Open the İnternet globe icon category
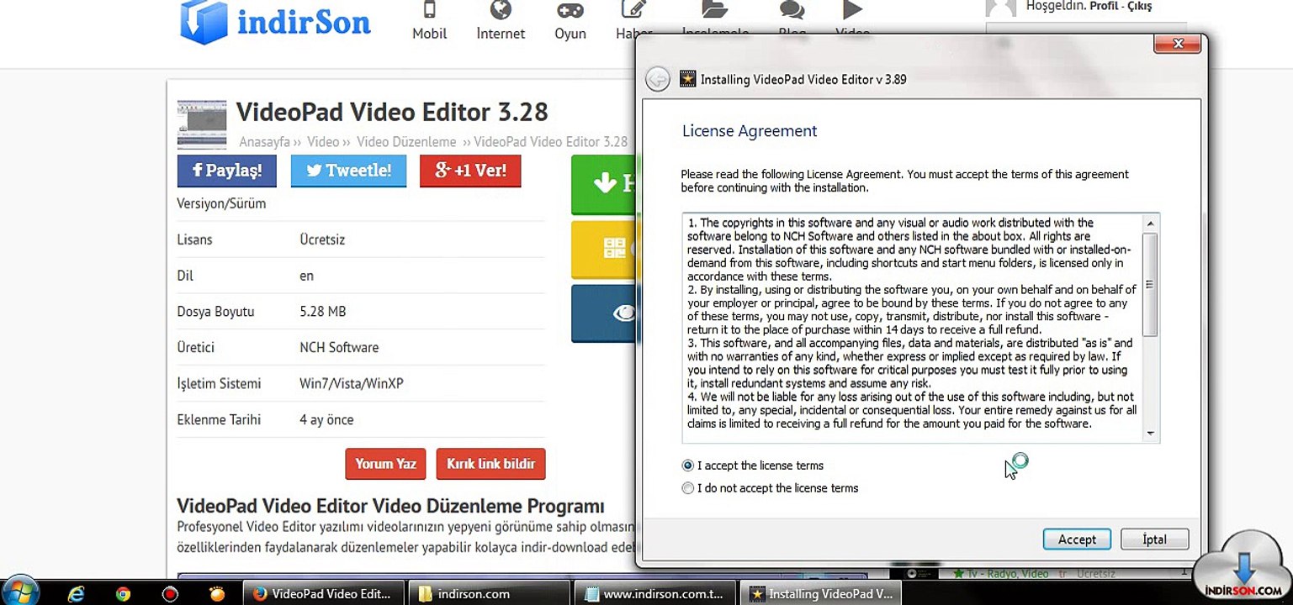The height and width of the screenshot is (605, 1293). tap(501, 10)
